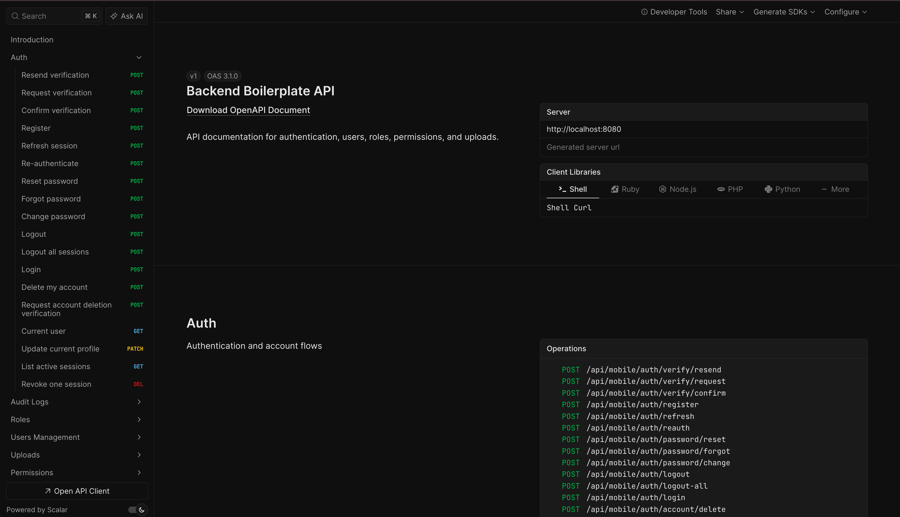Focus the Search input field
Image resolution: width=900 pixels, height=517 pixels.
point(50,16)
